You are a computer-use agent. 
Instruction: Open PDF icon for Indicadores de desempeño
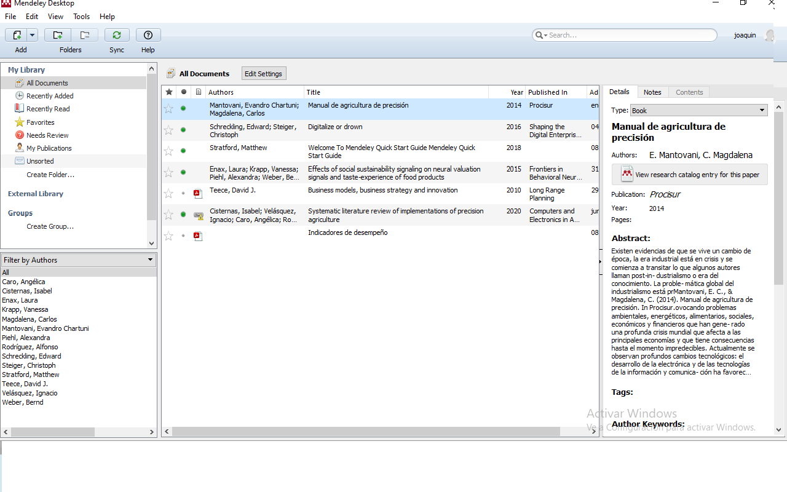pyautogui.click(x=198, y=236)
